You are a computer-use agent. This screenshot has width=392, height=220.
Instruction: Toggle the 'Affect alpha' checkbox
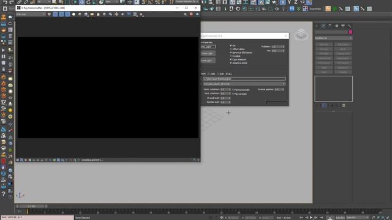click(231, 49)
